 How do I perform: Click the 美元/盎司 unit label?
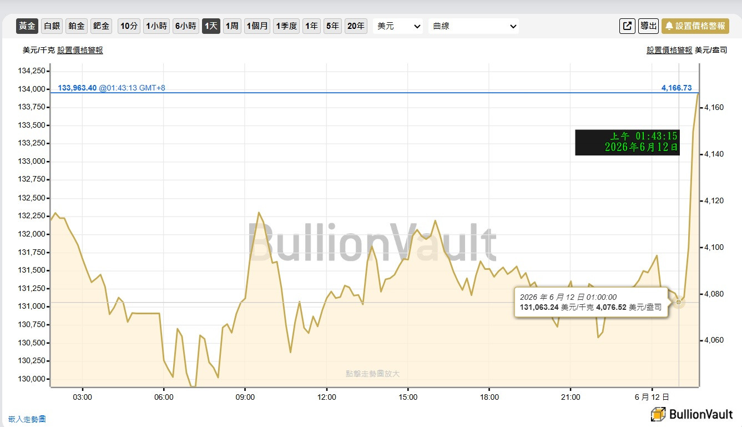point(711,50)
